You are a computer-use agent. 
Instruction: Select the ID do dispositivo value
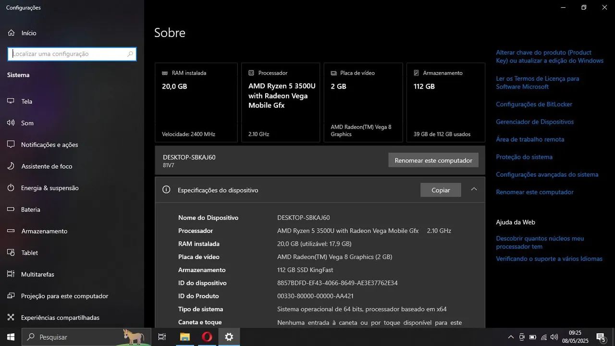click(337, 283)
